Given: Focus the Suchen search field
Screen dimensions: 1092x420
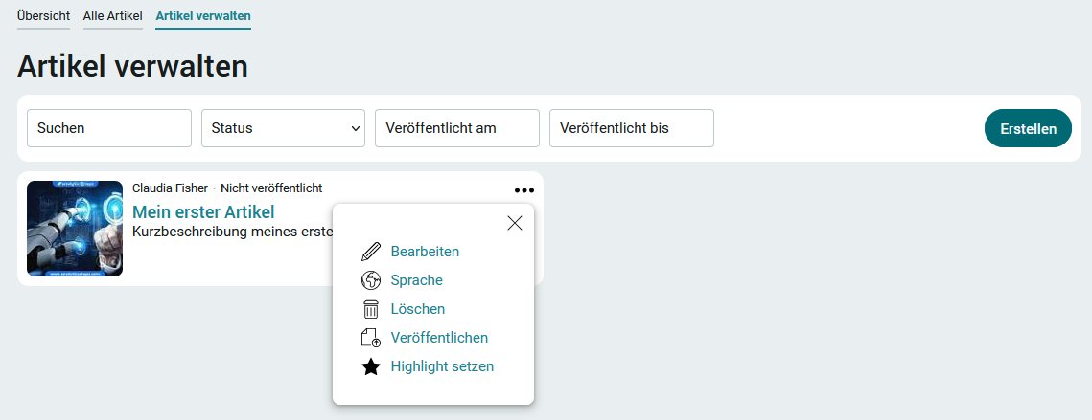Looking at the screenshot, I should 109,128.
